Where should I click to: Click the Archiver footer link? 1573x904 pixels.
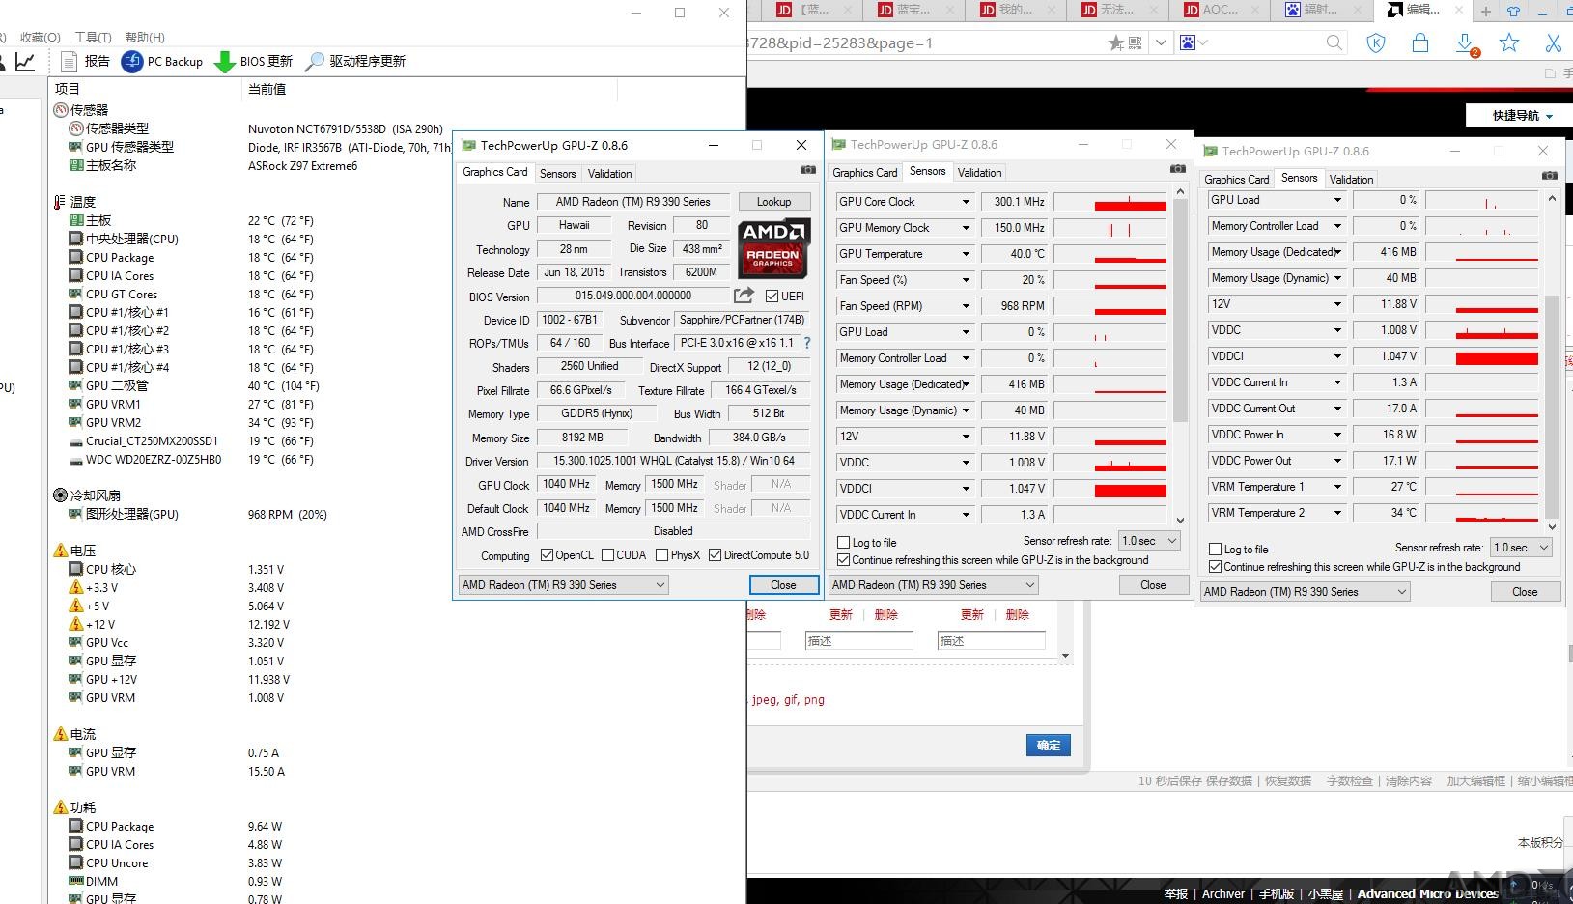(1223, 894)
